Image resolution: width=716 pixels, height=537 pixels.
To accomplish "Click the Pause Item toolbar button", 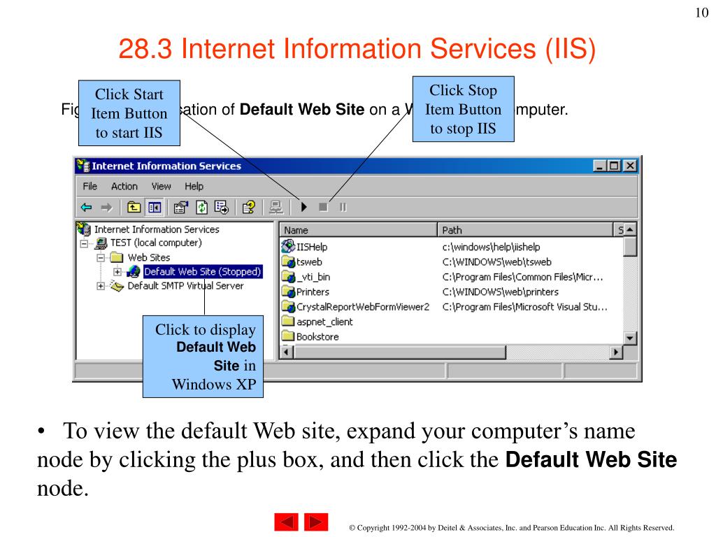I will coord(343,207).
